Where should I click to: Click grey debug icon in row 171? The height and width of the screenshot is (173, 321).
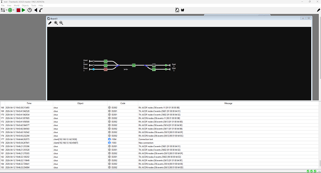pos(109,118)
